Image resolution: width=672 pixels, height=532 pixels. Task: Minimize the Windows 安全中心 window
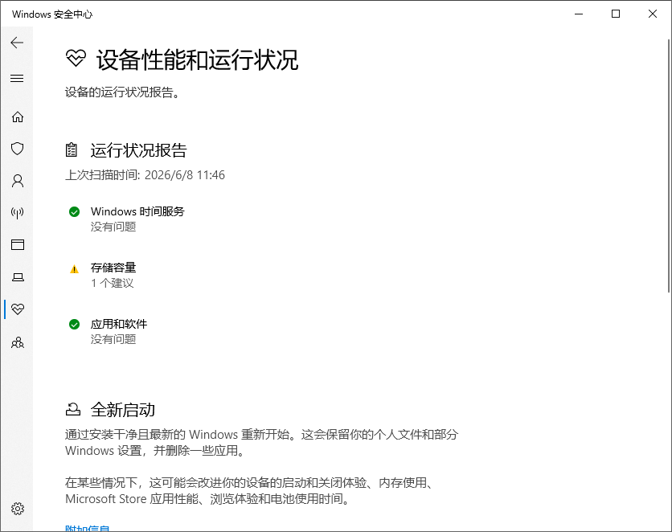point(579,14)
